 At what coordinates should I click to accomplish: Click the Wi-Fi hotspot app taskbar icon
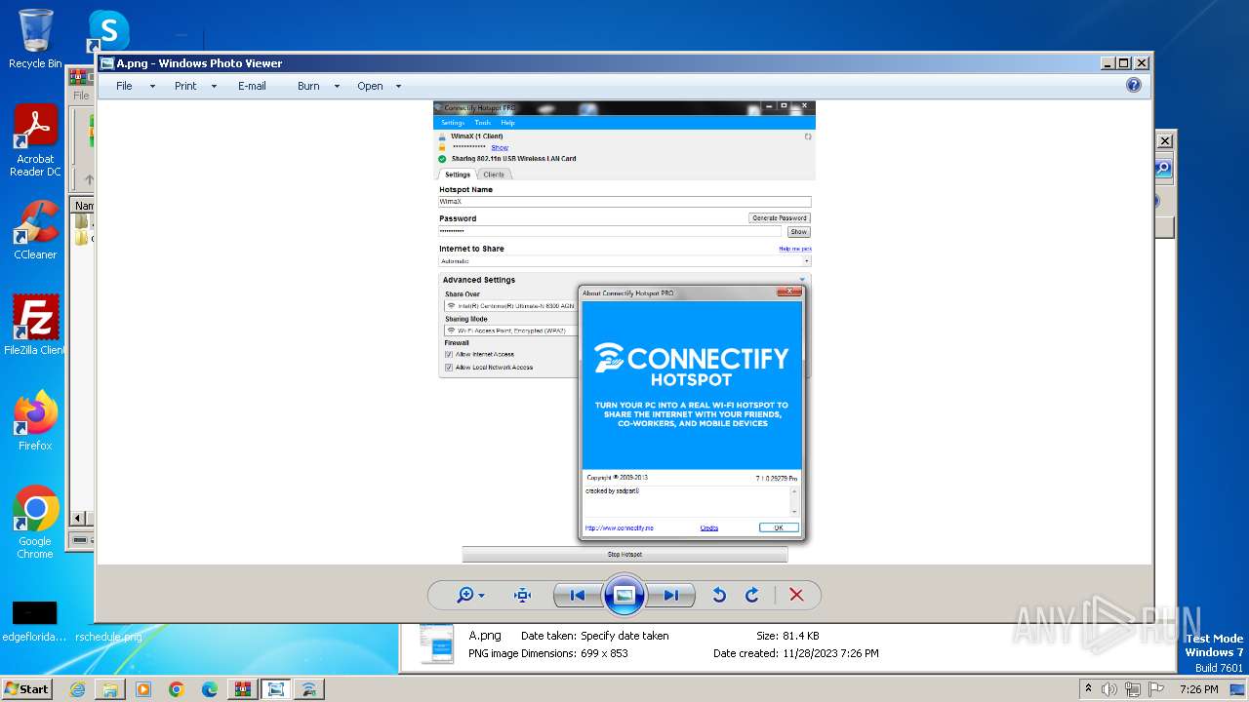pyautogui.click(x=309, y=689)
